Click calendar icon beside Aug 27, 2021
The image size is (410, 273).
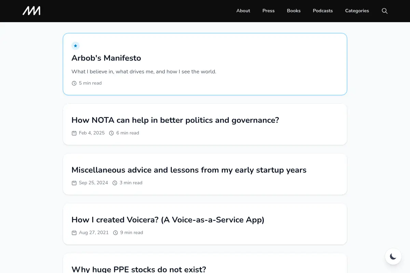[74, 233]
